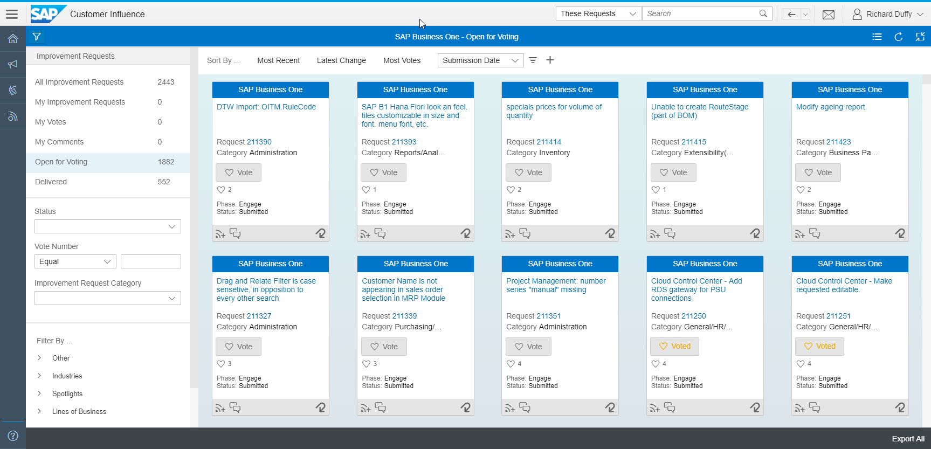Open the SAP logo home link
The image size is (931, 449).
(x=49, y=14)
